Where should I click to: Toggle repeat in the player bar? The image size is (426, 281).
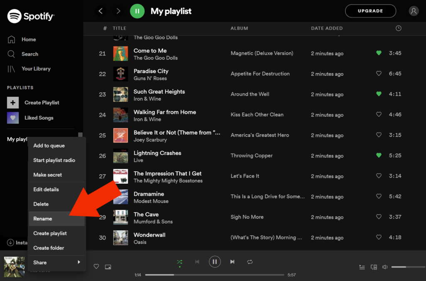250,262
